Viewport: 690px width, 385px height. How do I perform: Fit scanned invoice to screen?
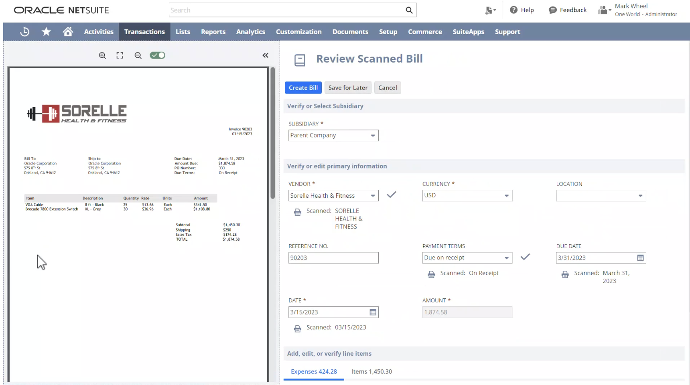click(x=120, y=56)
